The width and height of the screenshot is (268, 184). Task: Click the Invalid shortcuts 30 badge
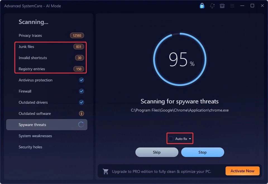[80, 58]
